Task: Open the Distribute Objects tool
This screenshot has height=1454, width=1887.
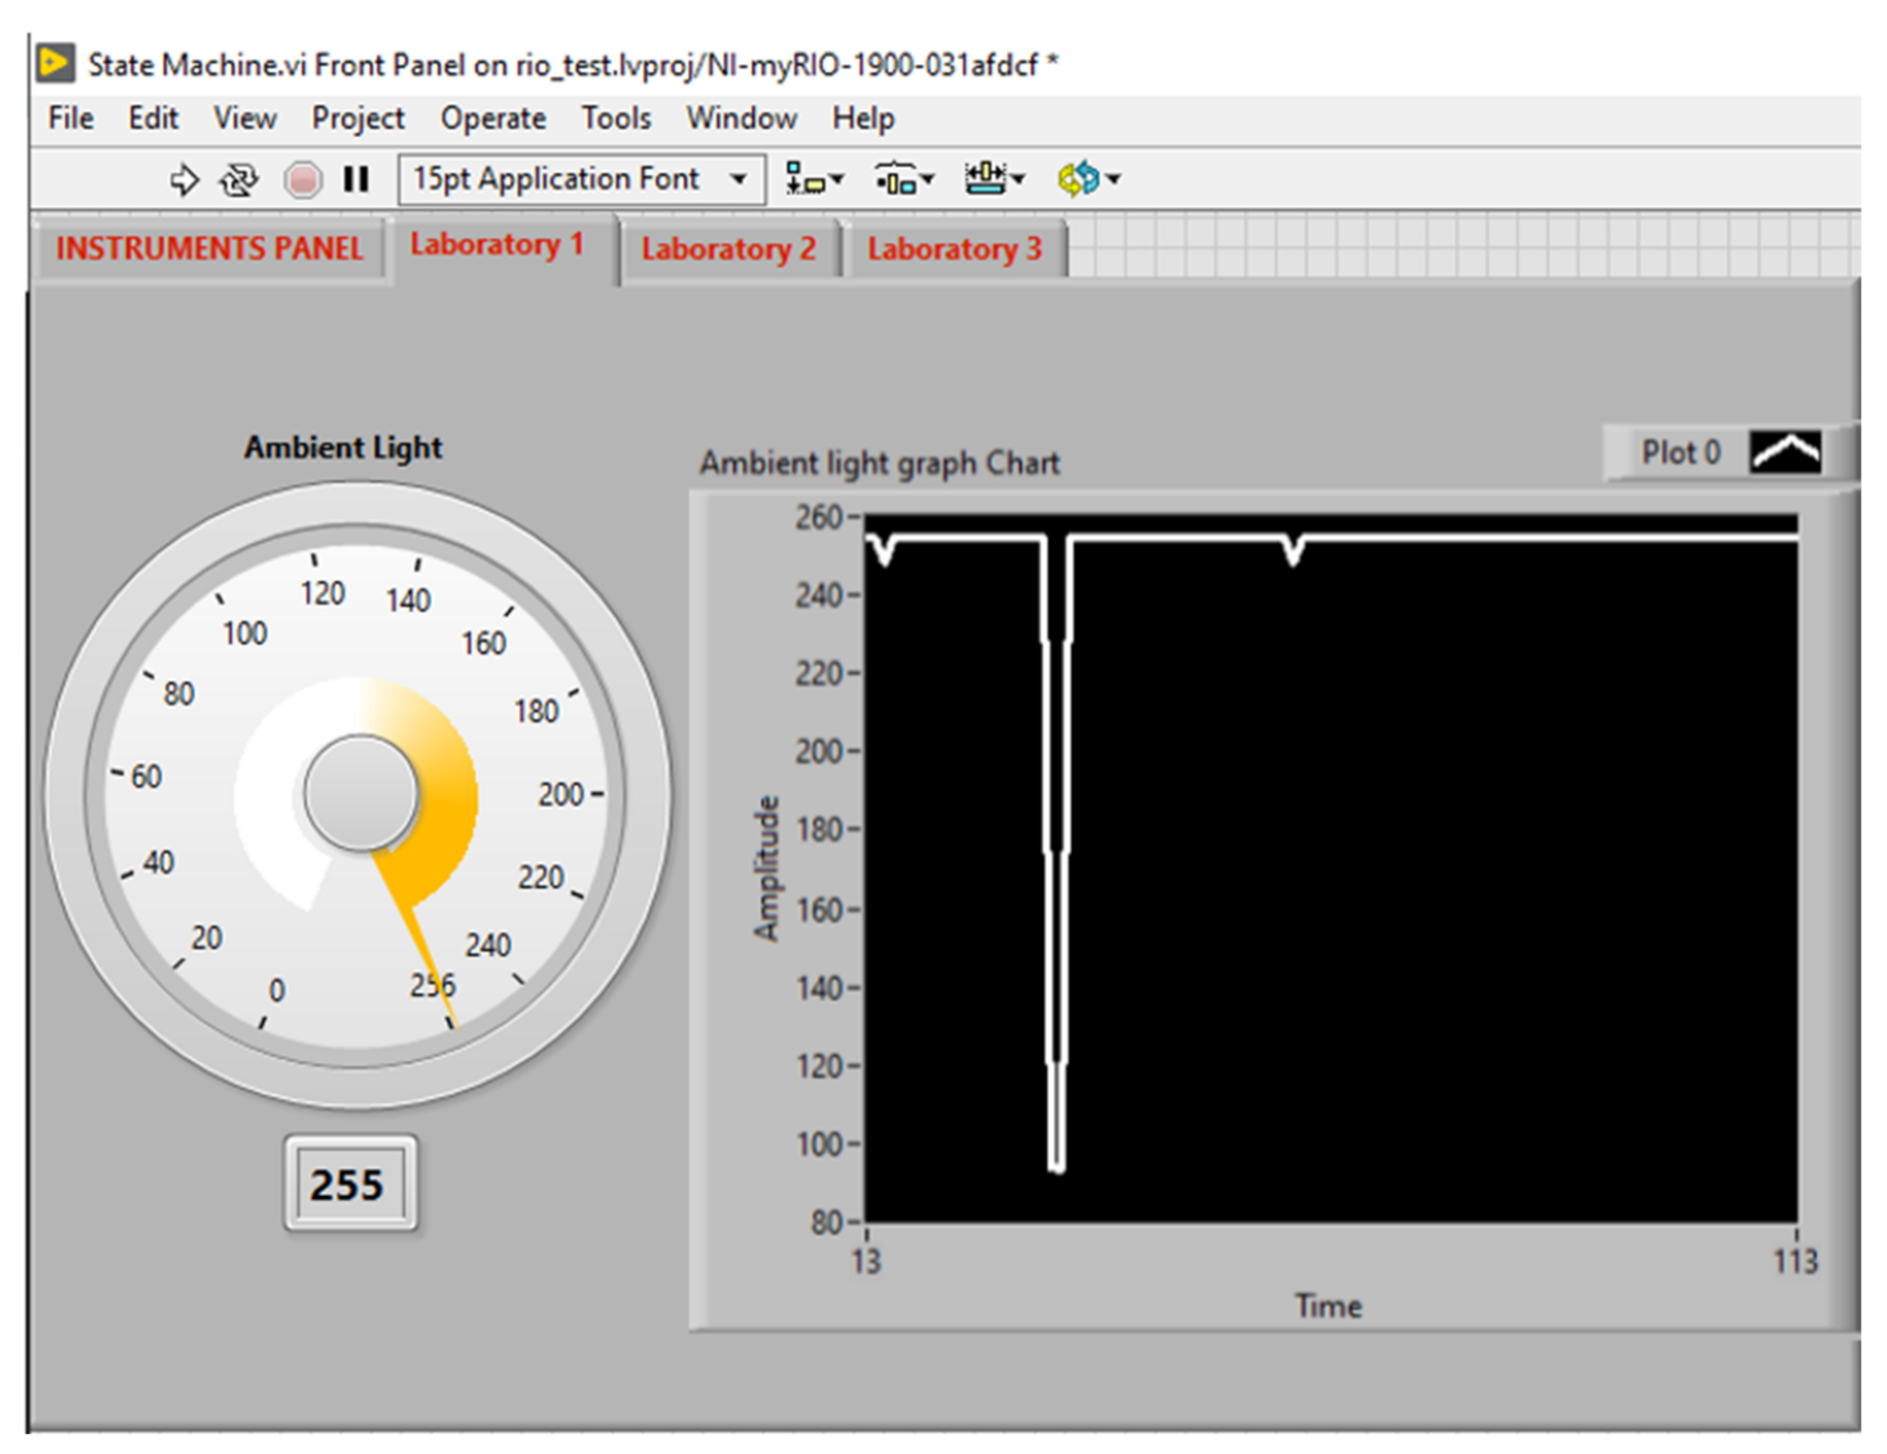Action: (x=895, y=180)
